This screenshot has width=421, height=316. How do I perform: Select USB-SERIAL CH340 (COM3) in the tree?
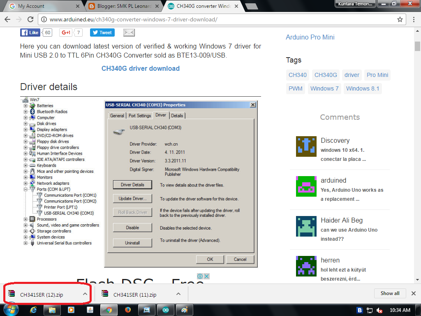(69, 213)
